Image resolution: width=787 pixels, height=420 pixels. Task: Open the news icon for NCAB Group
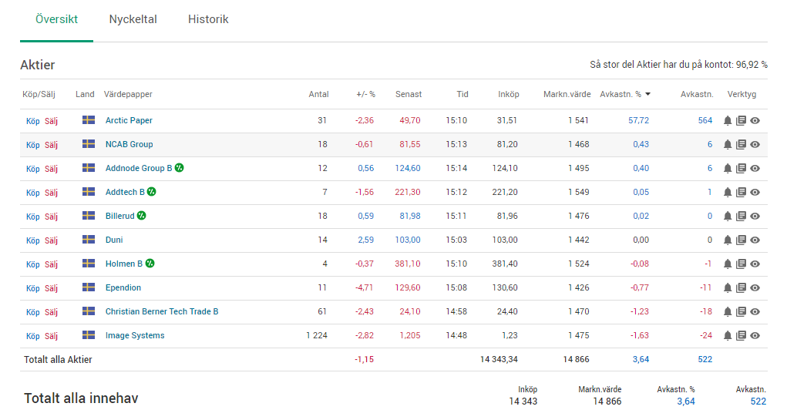742,145
